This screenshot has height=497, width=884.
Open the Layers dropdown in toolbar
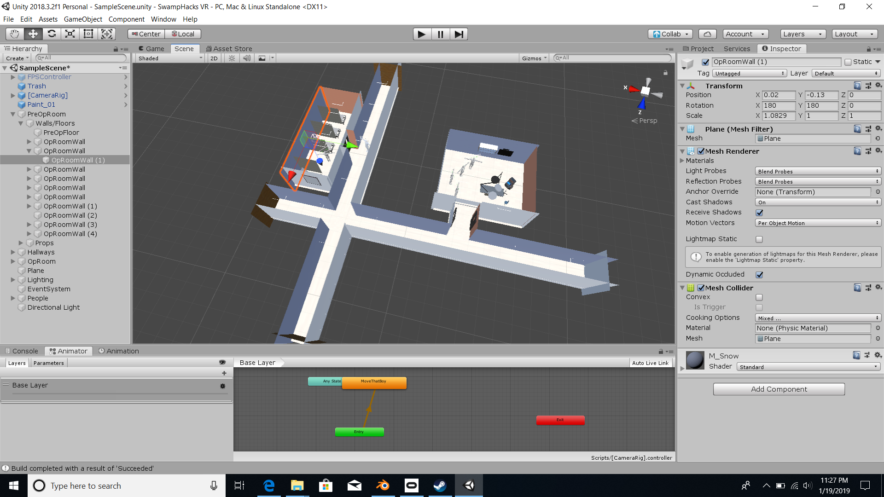[x=803, y=34]
